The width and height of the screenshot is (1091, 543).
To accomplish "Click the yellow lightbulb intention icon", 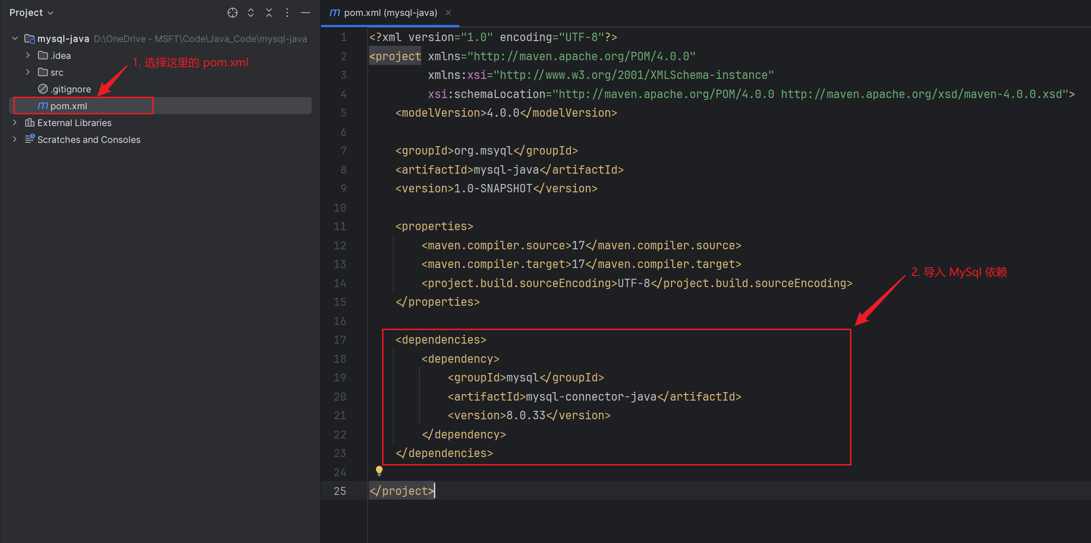I will click(x=379, y=471).
